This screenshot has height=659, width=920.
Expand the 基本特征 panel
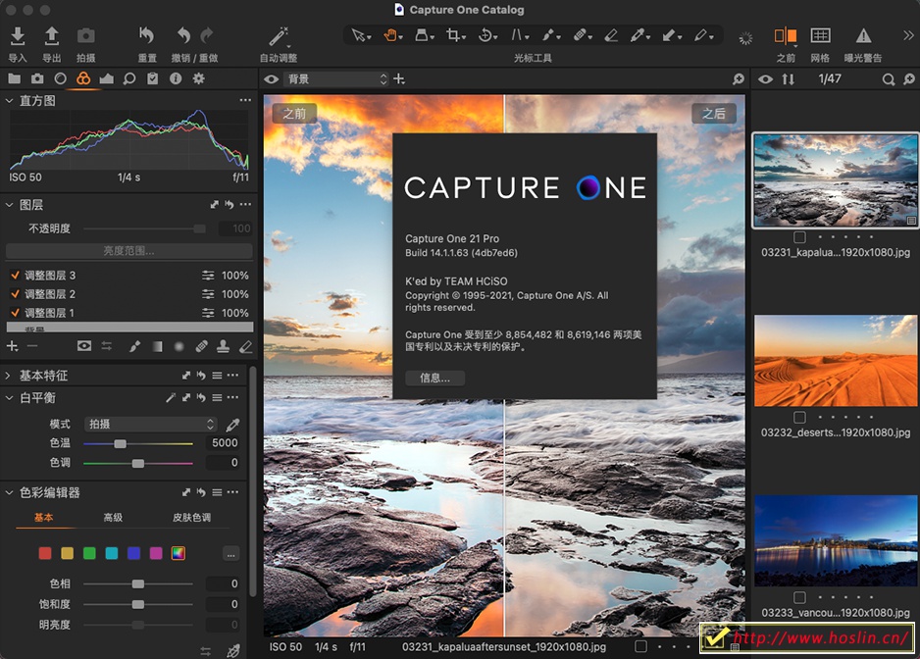pos(9,376)
